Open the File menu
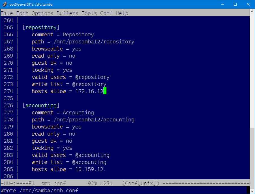 click(7, 13)
